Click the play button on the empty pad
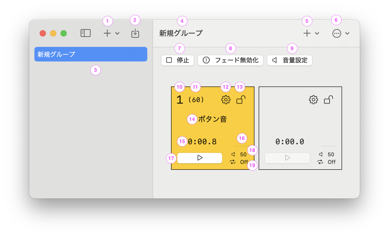 [287, 158]
